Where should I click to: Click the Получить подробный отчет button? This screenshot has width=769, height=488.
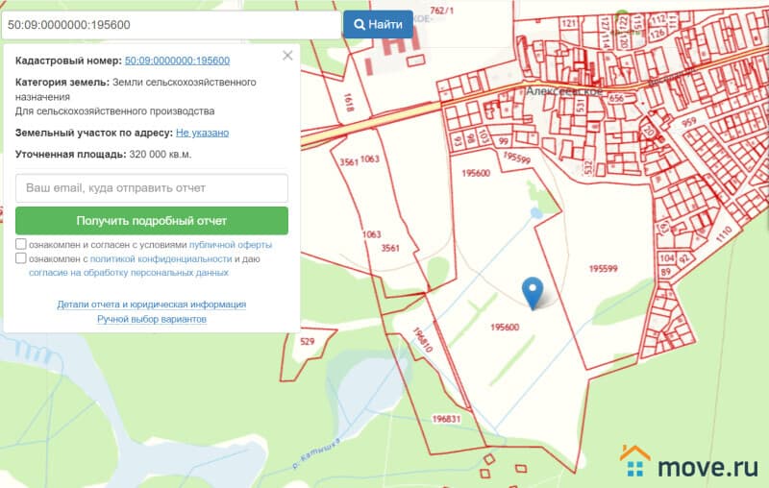point(152,221)
